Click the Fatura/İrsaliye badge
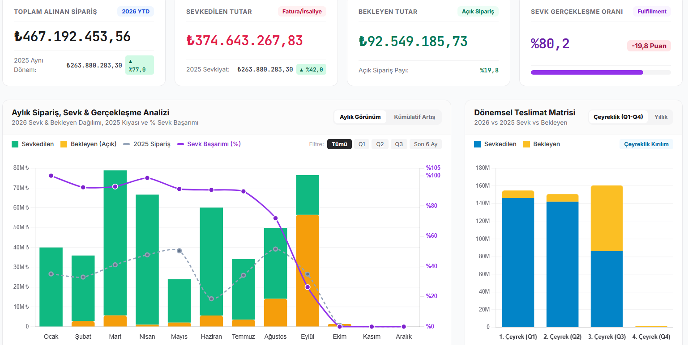 302,12
